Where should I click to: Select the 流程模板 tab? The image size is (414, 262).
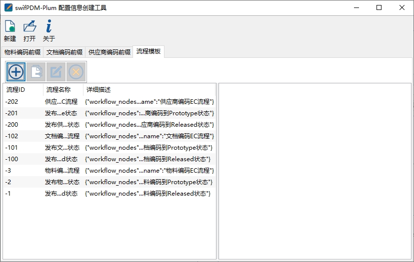pyautogui.click(x=148, y=51)
